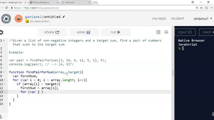Bookmark this page with star icon
Screen dimensions: 214x120
pyautogui.click(x=201, y=8)
